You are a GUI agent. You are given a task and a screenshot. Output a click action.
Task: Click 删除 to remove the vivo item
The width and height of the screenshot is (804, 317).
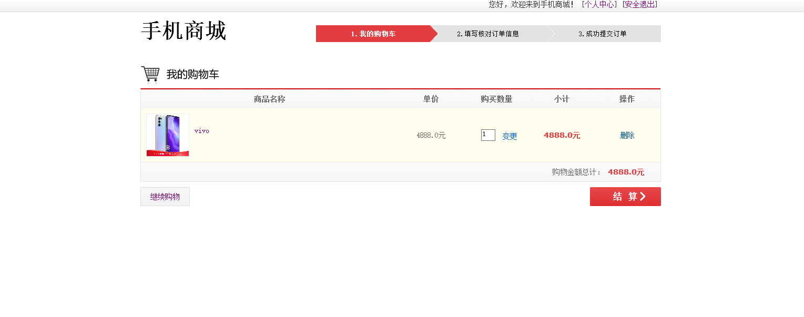click(627, 135)
